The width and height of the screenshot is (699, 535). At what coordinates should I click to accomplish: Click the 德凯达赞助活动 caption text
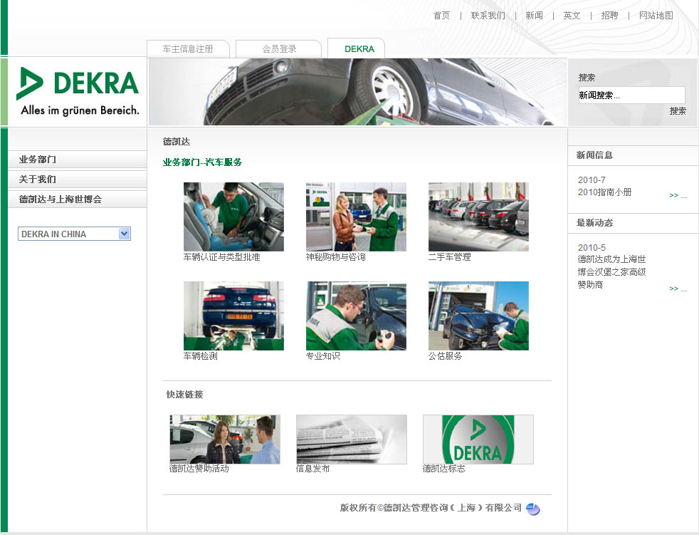click(x=199, y=469)
